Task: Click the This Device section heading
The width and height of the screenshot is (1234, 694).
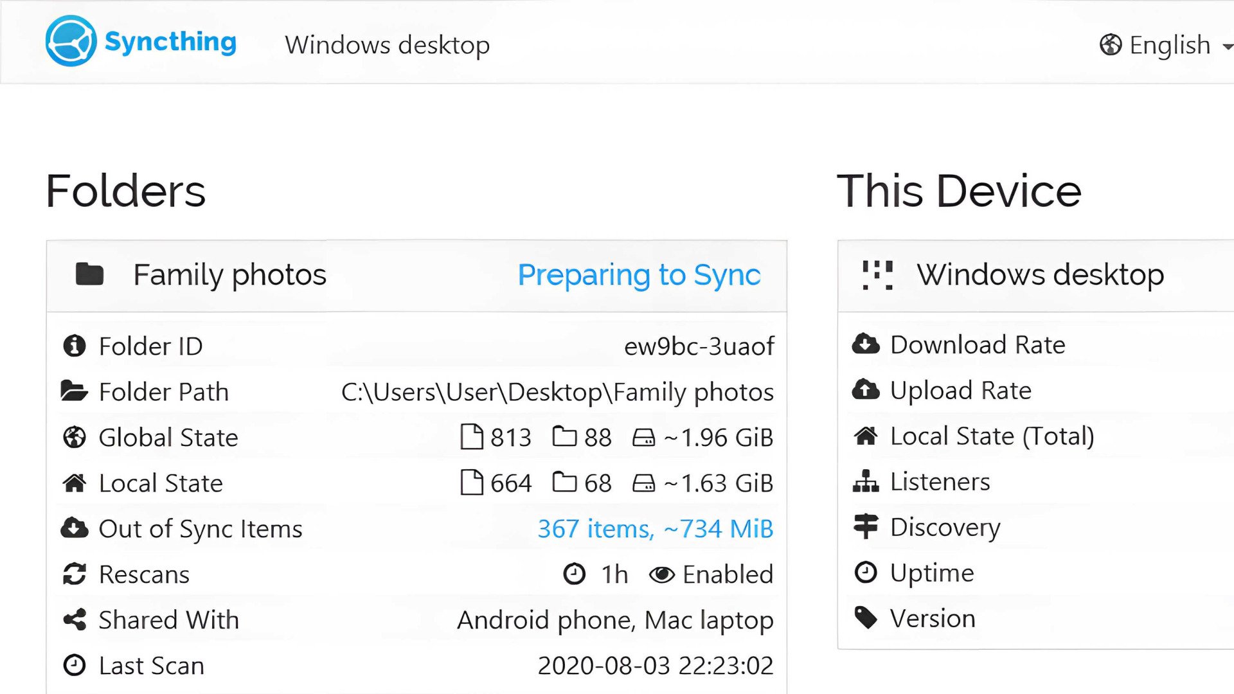Action: (x=960, y=191)
